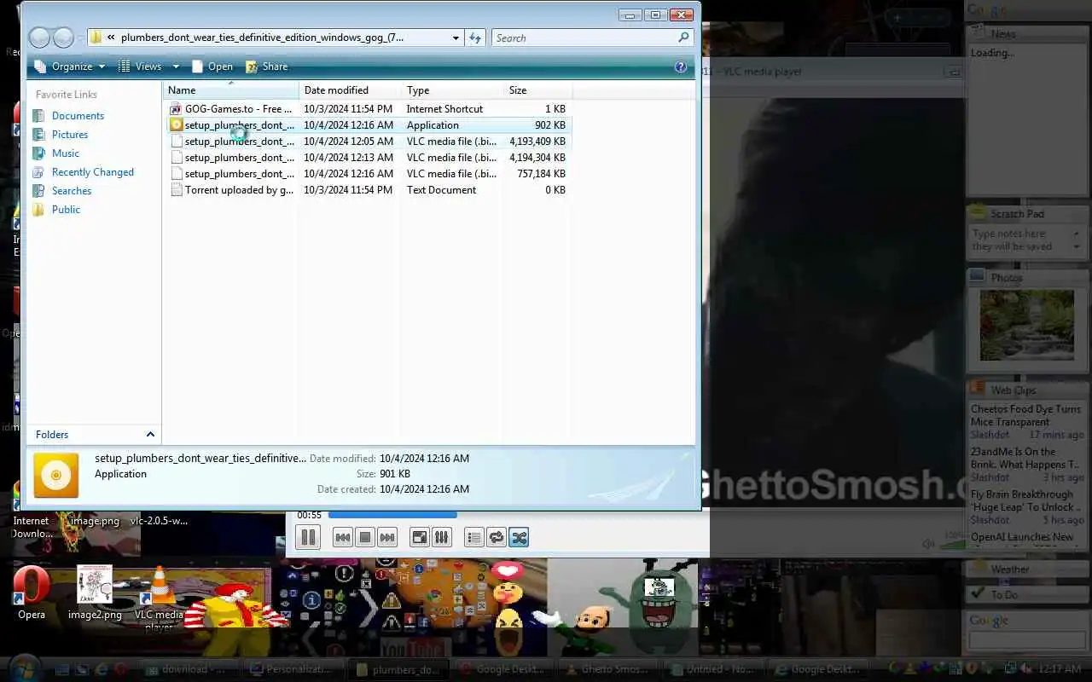1092x682 pixels.
Task: Click the Google sidebar search box
Action: (1026, 640)
